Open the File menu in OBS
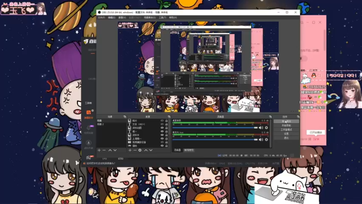Image resolution: width=362 pixels, height=204 pixels. 101,18
